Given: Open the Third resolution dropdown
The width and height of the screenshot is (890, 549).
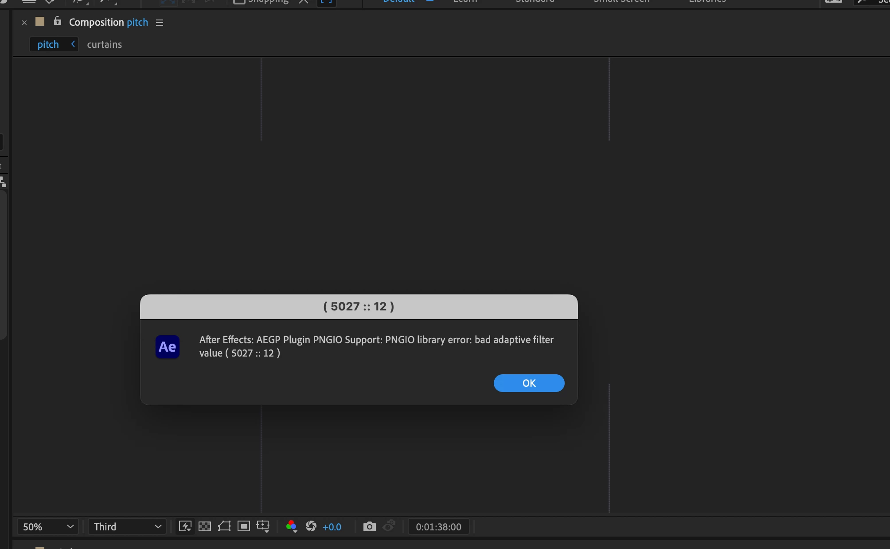Looking at the screenshot, I should [127, 526].
